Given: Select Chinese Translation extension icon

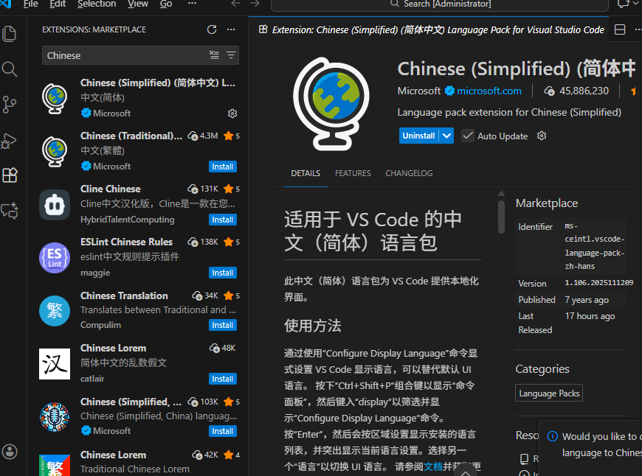Looking at the screenshot, I should coord(55,311).
